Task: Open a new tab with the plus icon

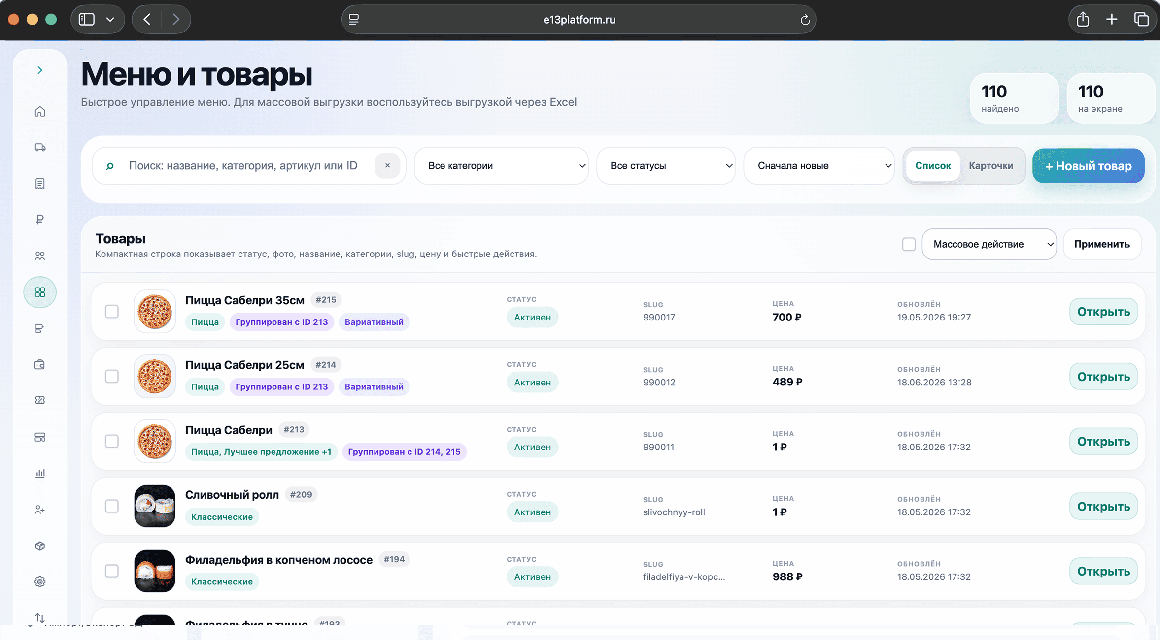Action: pyautogui.click(x=1112, y=19)
